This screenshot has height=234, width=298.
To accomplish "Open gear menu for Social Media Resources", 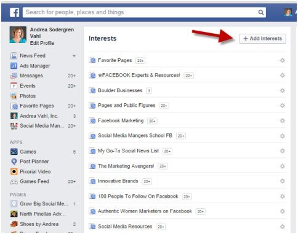I will coord(283,227).
